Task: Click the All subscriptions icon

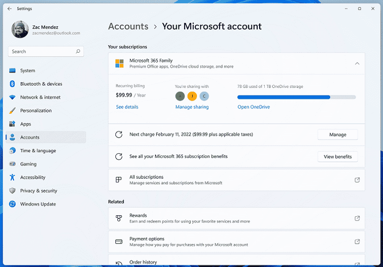Action: (119, 180)
